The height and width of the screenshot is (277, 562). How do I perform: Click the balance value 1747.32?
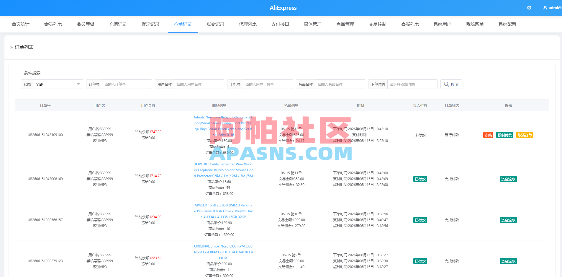click(155, 132)
